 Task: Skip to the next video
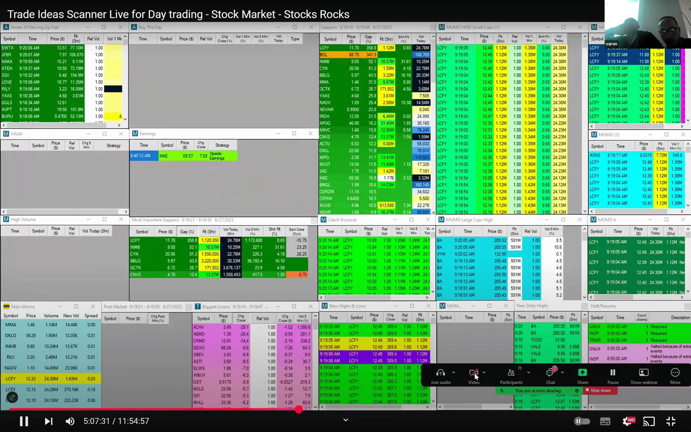(x=48, y=421)
